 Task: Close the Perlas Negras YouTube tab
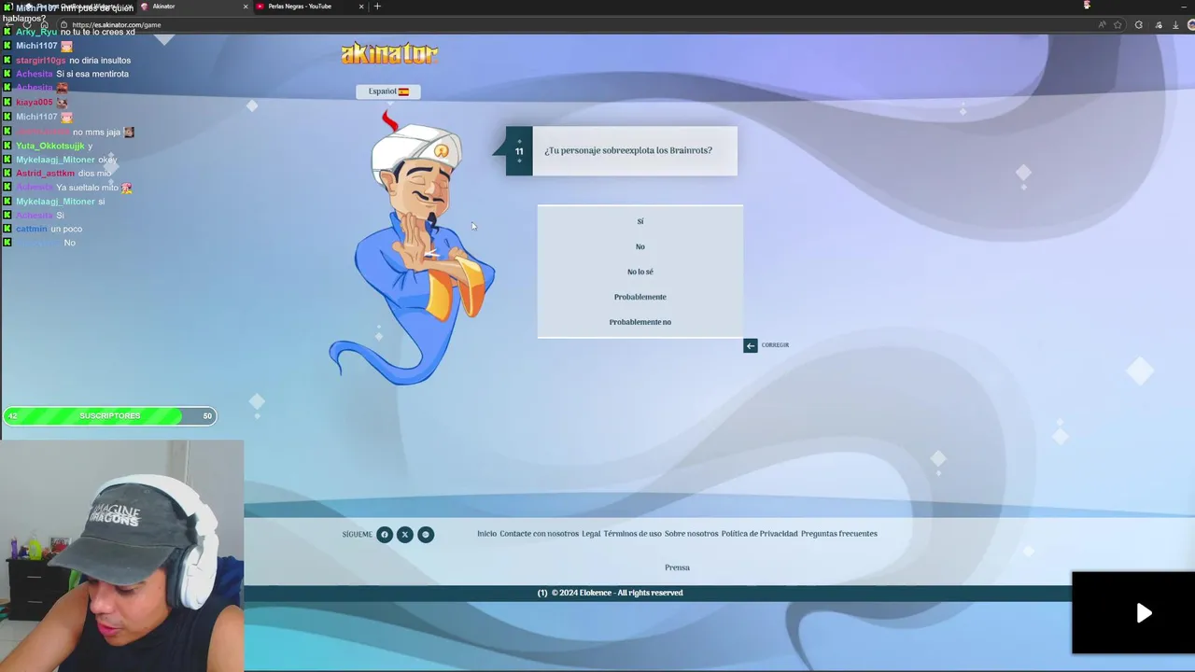click(361, 7)
